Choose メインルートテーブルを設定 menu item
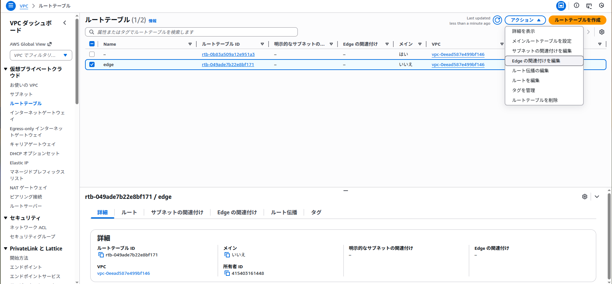This screenshot has height=284, width=612. [544, 41]
